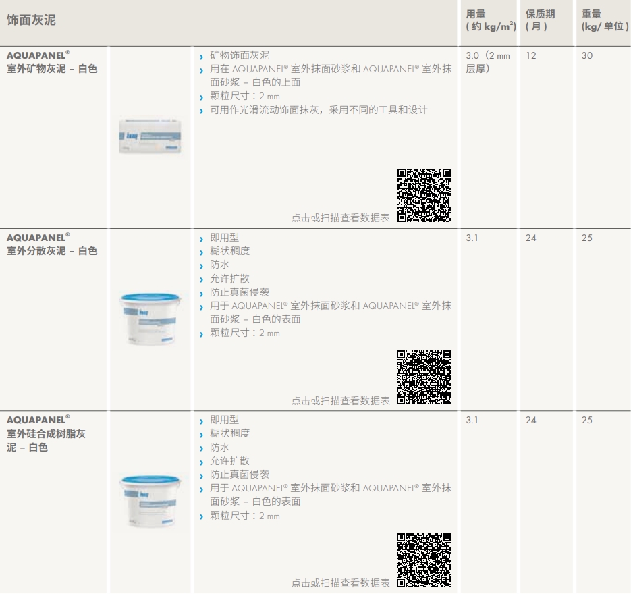Select the 重量 (kg/单位) column header
The height and width of the screenshot is (594, 631).
pos(605,20)
